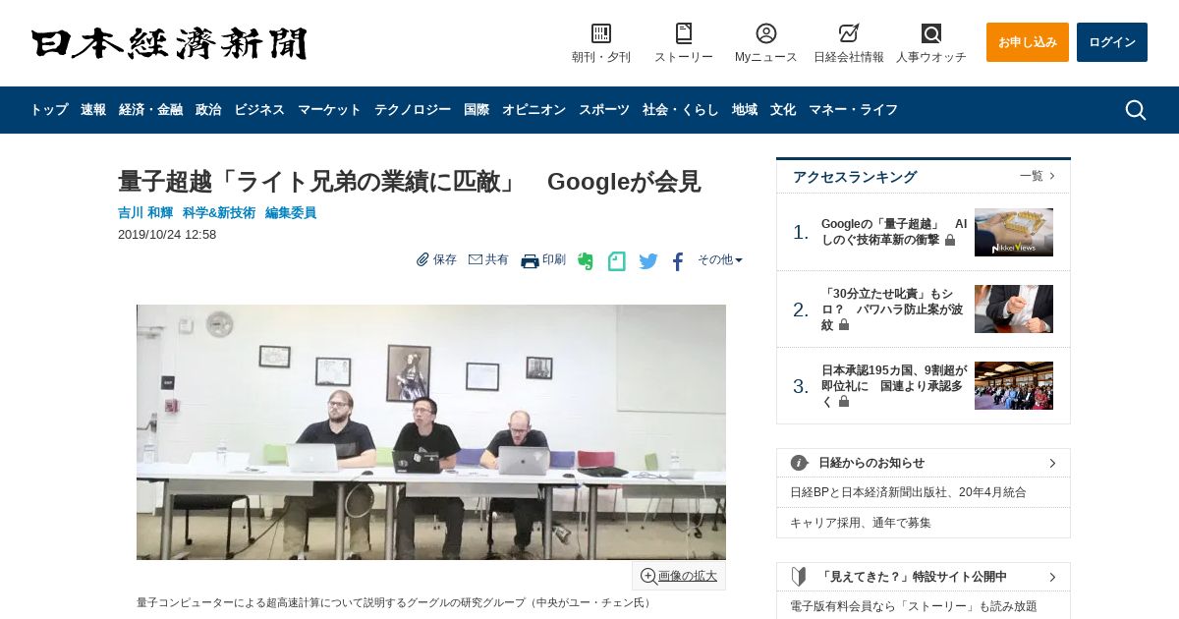Open the 人事ウオッチ search icon

[x=931, y=33]
